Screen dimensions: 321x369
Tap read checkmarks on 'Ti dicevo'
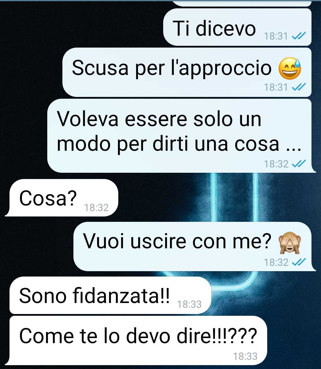tap(299, 36)
